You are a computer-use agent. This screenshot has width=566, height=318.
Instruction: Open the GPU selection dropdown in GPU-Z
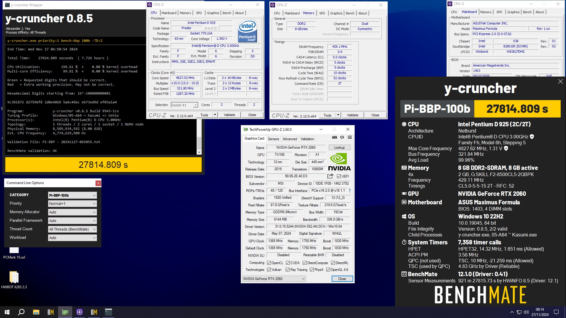(x=274, y=279)
